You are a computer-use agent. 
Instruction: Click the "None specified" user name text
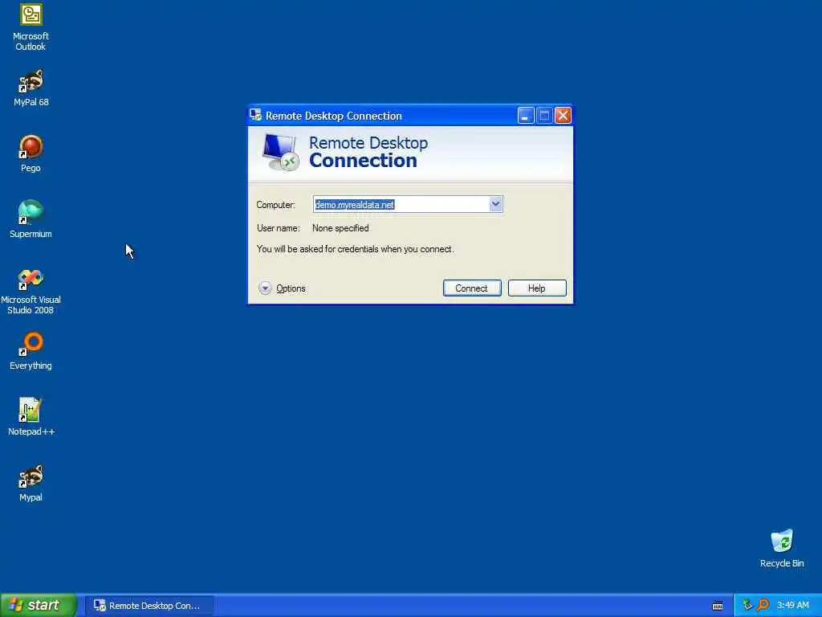[x=340, y=228]
